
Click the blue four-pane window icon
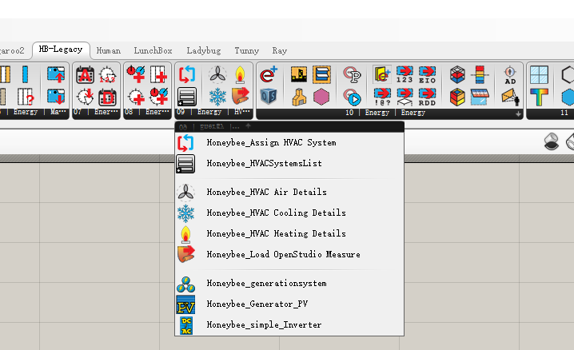[539, 75]
